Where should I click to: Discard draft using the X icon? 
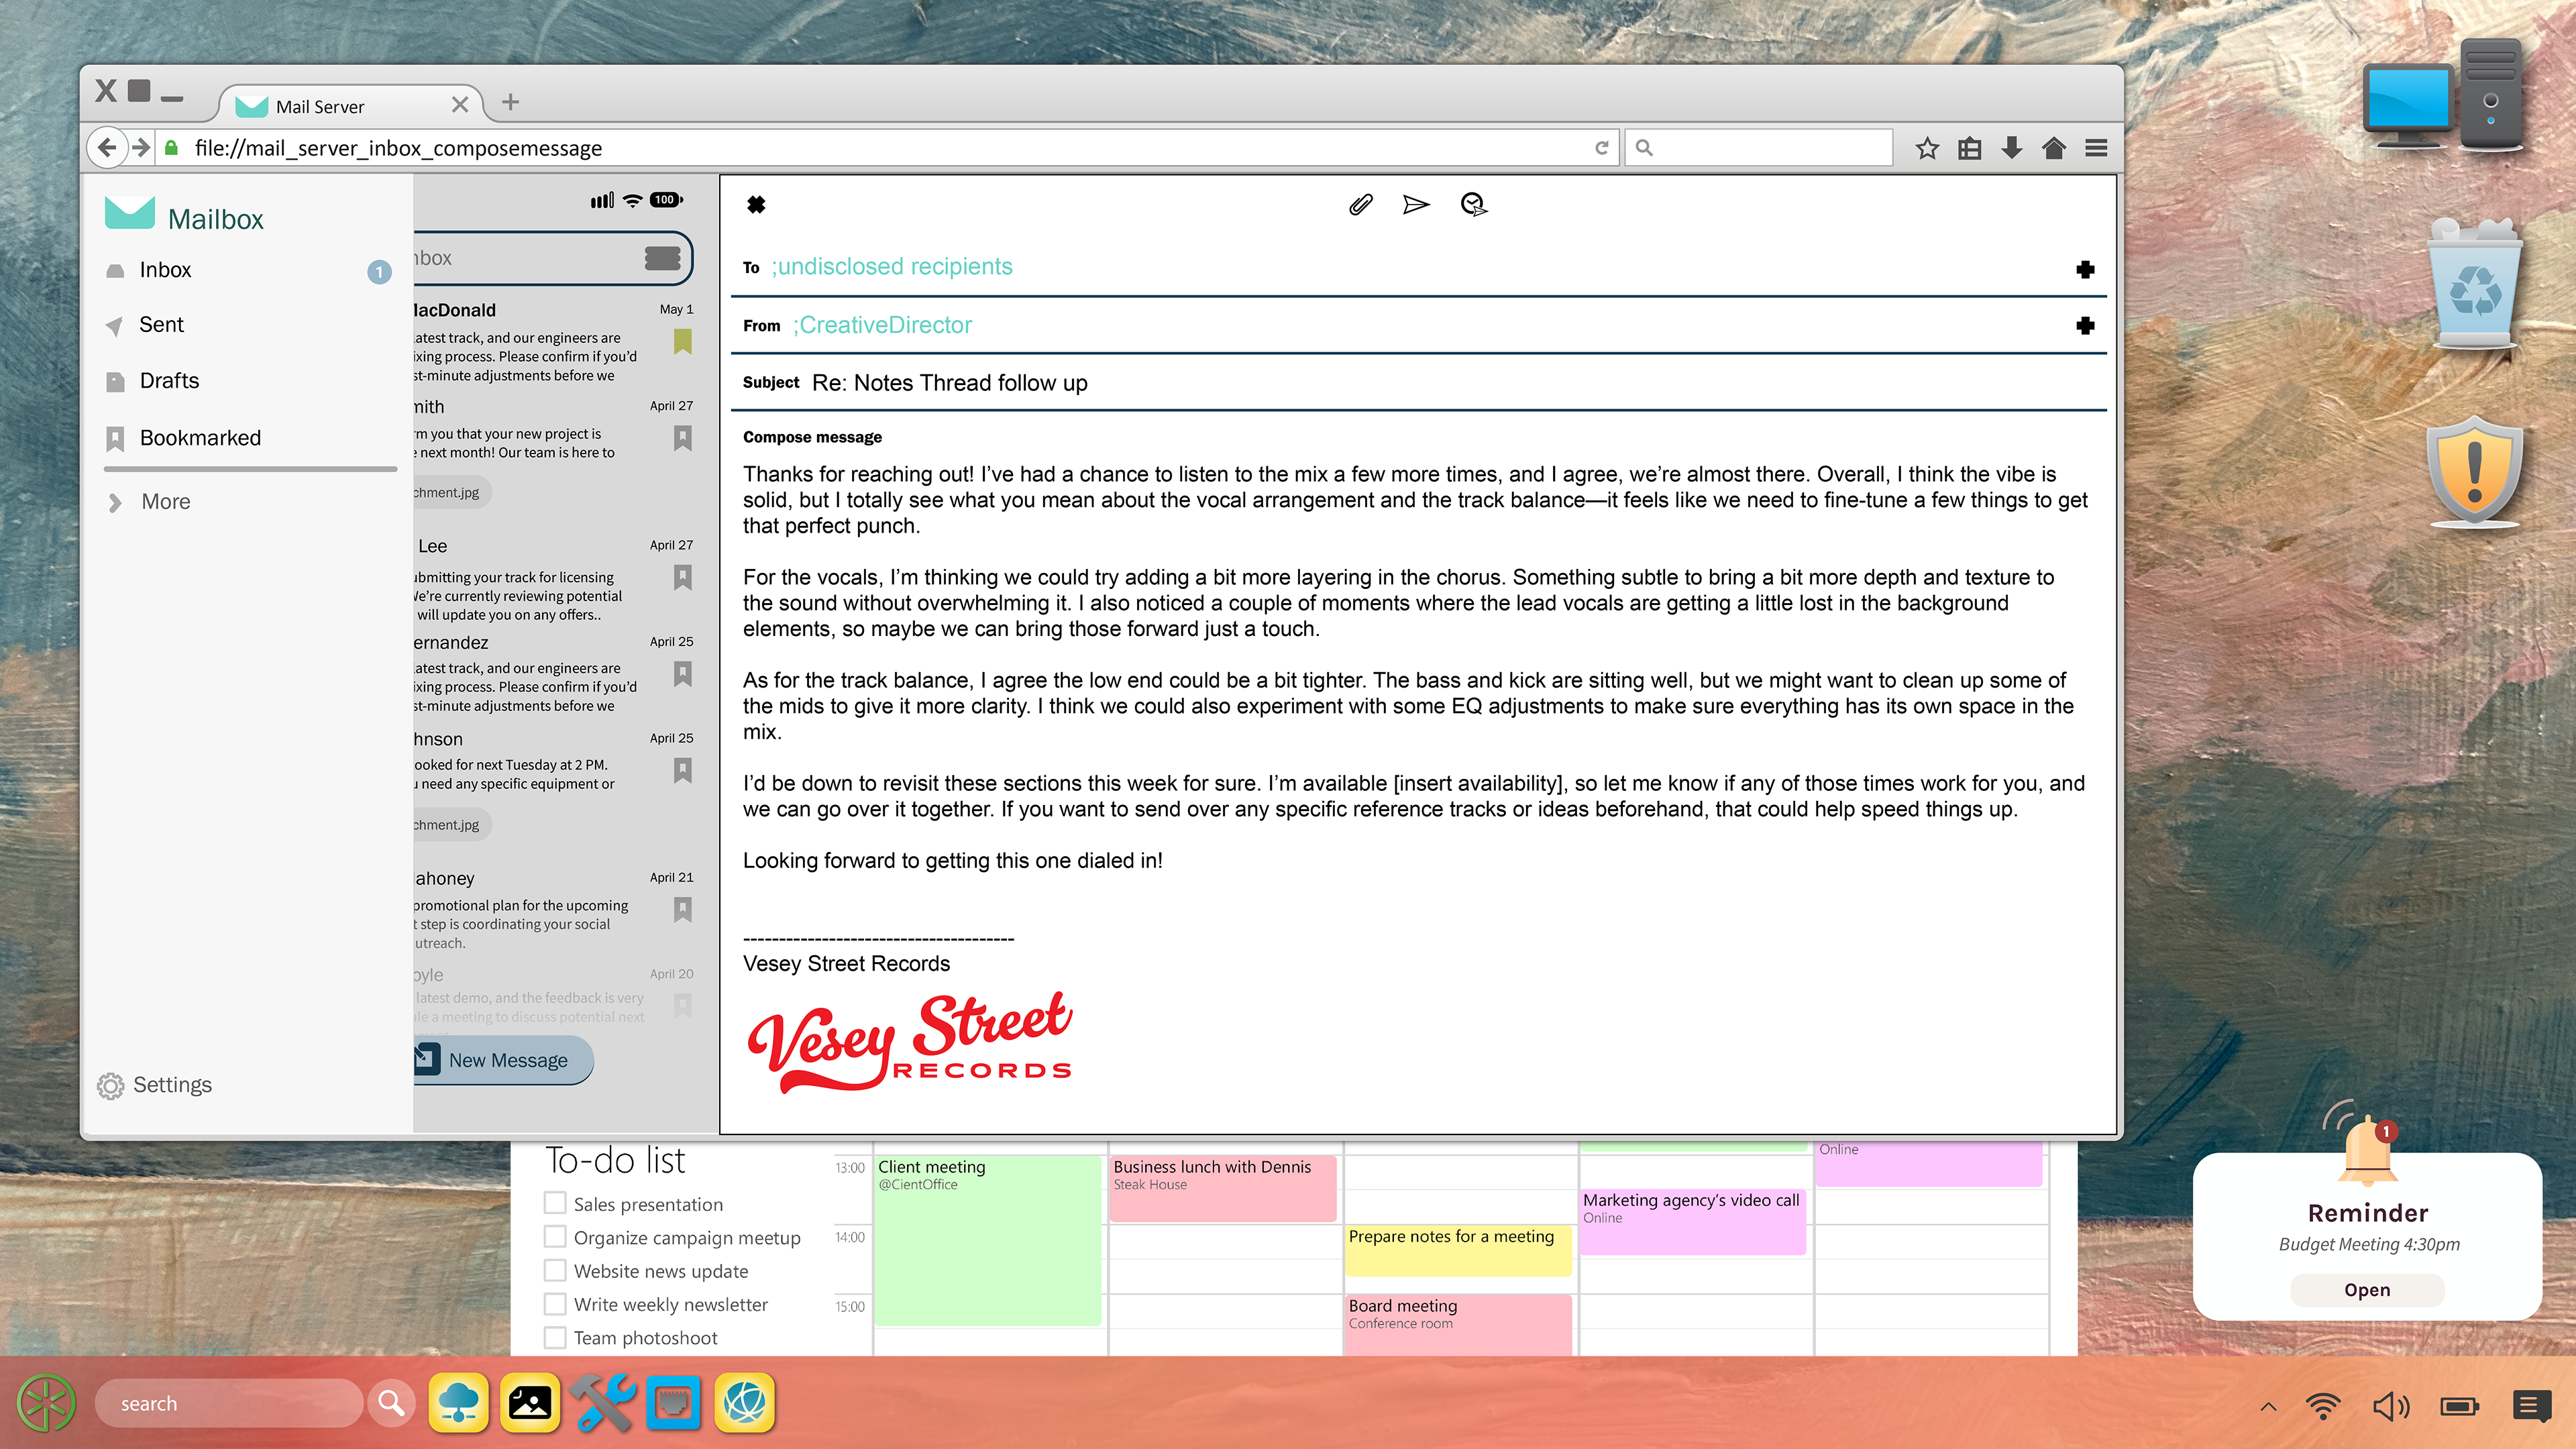pos(756,205)
